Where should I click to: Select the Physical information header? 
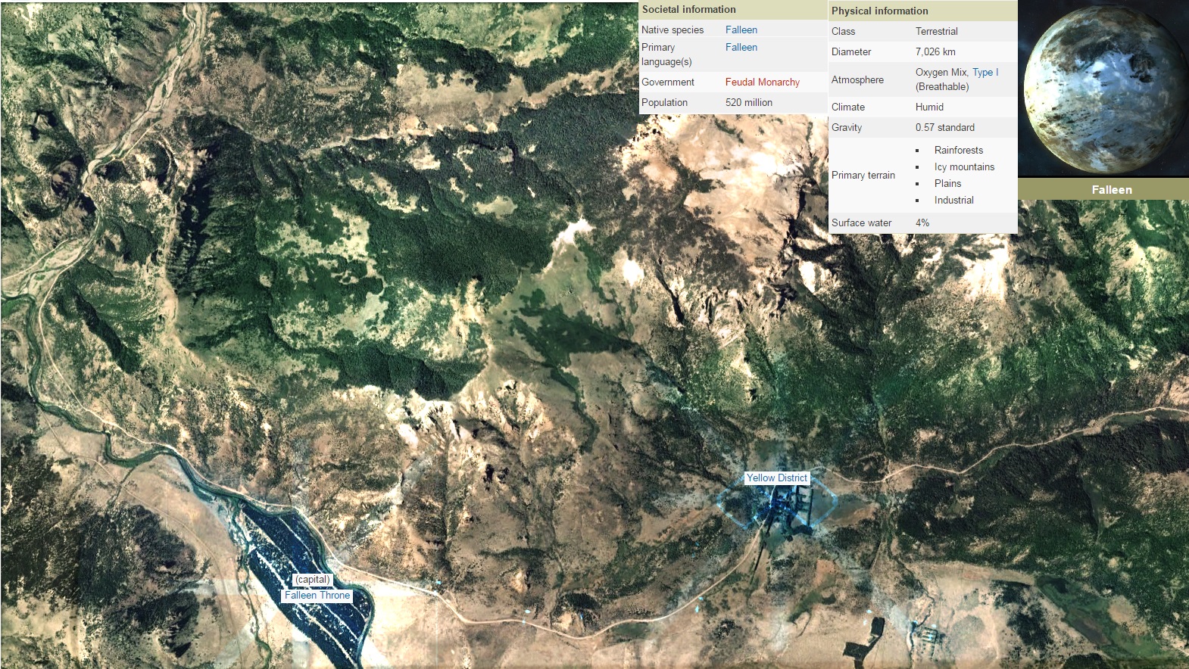click(x=879, y=11)
